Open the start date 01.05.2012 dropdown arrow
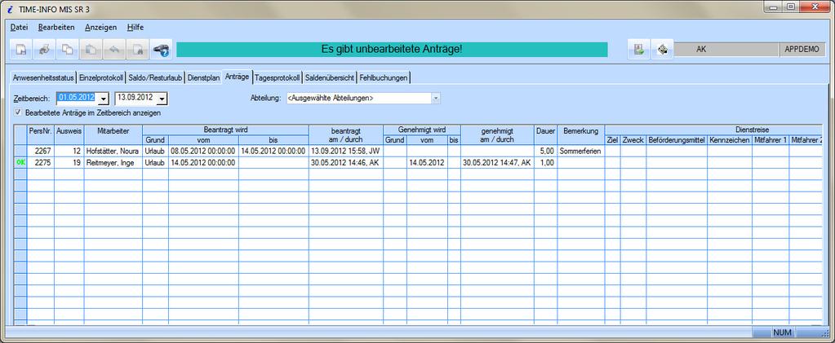Viewport: 835px width, 343px height. 104,99
